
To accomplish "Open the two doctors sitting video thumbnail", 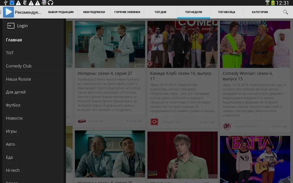I will click(x=110, y=154).
